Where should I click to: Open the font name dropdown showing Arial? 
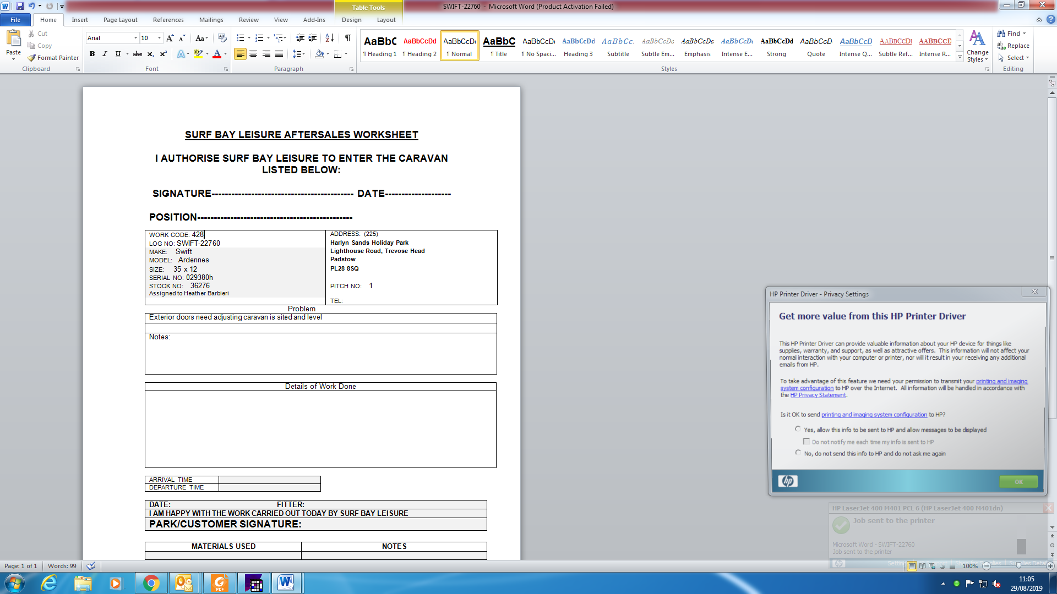coord(135,38)
